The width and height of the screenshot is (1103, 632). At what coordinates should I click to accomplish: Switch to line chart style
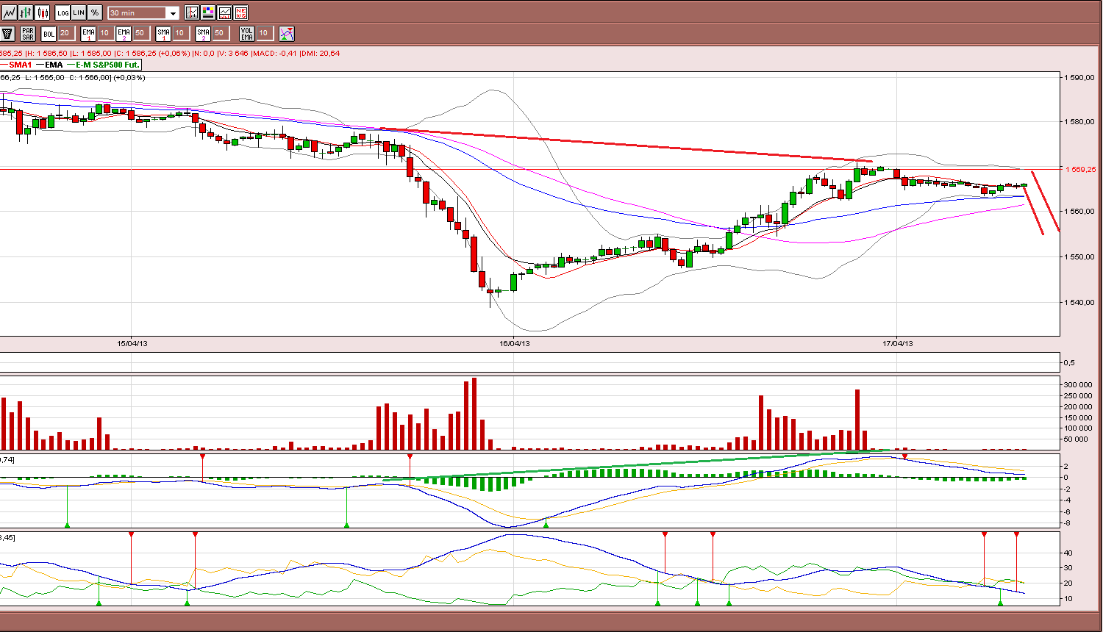click(x=10, y=12)
